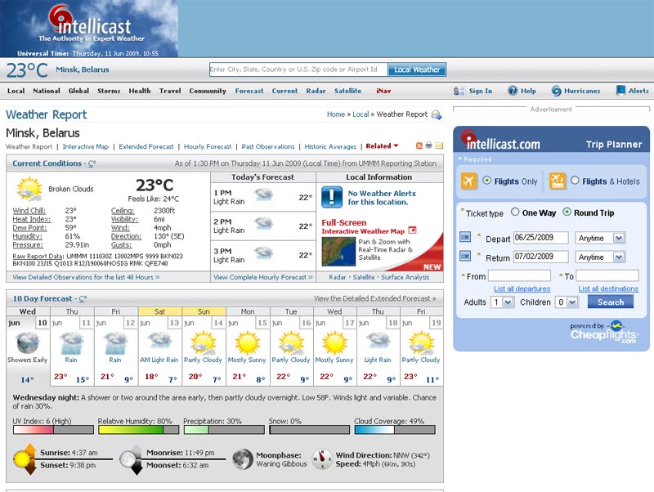Screen dimensions: 654x492
Task: Click the From airport field
Action: pos(519,275)
